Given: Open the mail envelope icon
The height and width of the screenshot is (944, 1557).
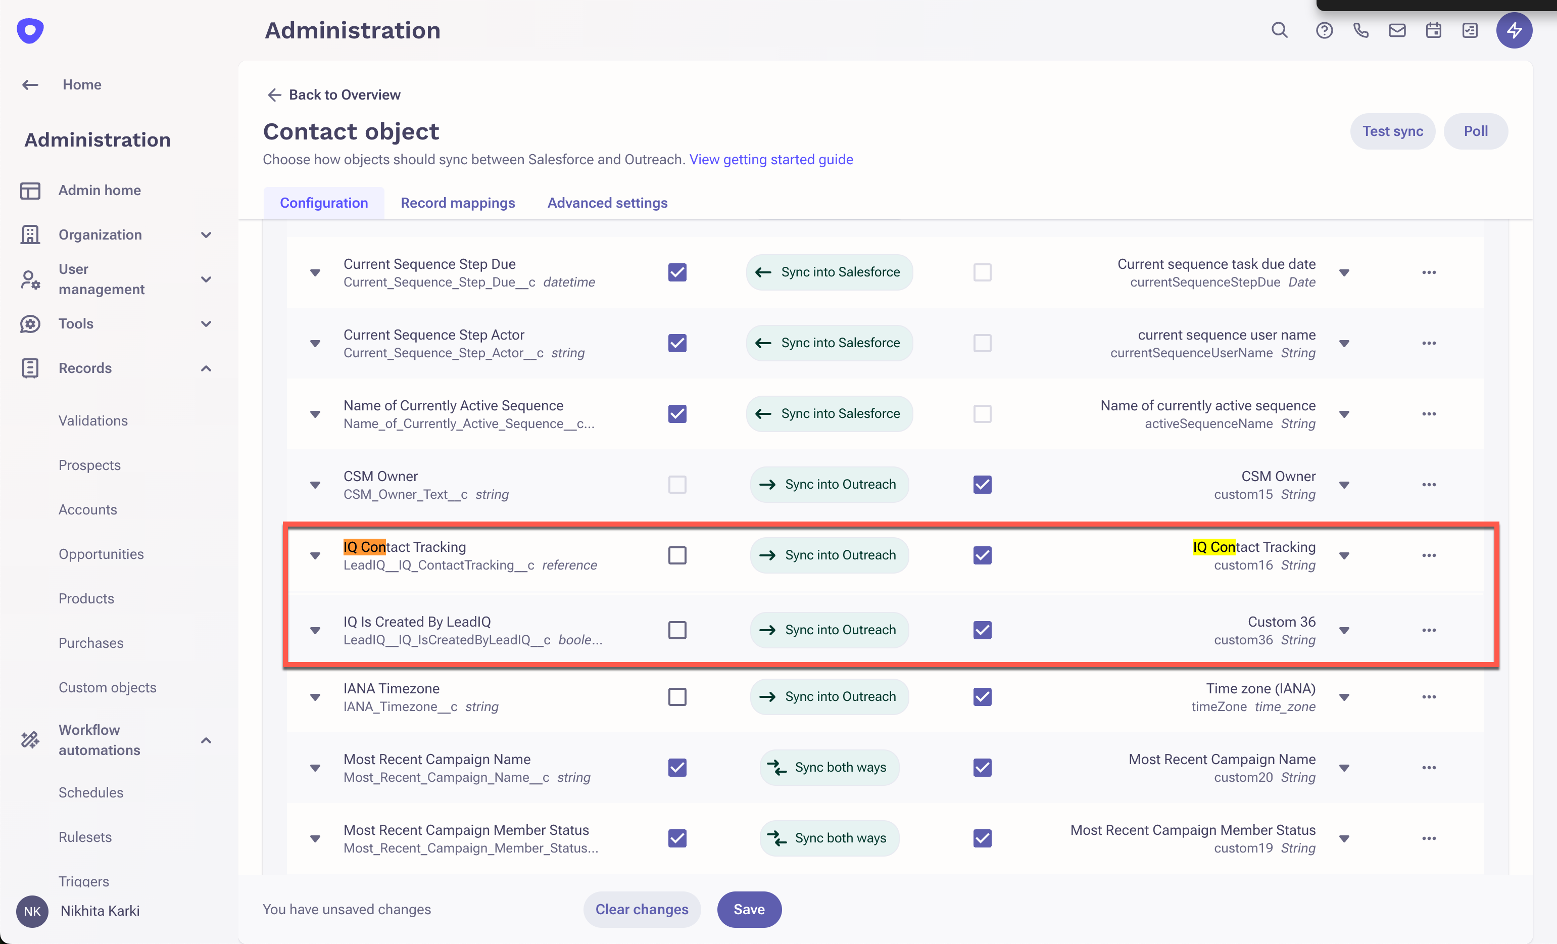Looking at the screenshot, I should click(1396, 30).
